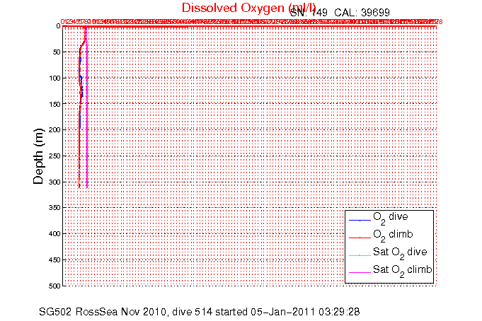
Task: Click the depth tick label "50"
Action: (x=57, y=52)
